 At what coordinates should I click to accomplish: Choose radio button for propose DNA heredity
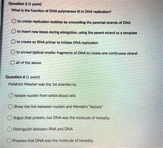[x=9, y=140]
